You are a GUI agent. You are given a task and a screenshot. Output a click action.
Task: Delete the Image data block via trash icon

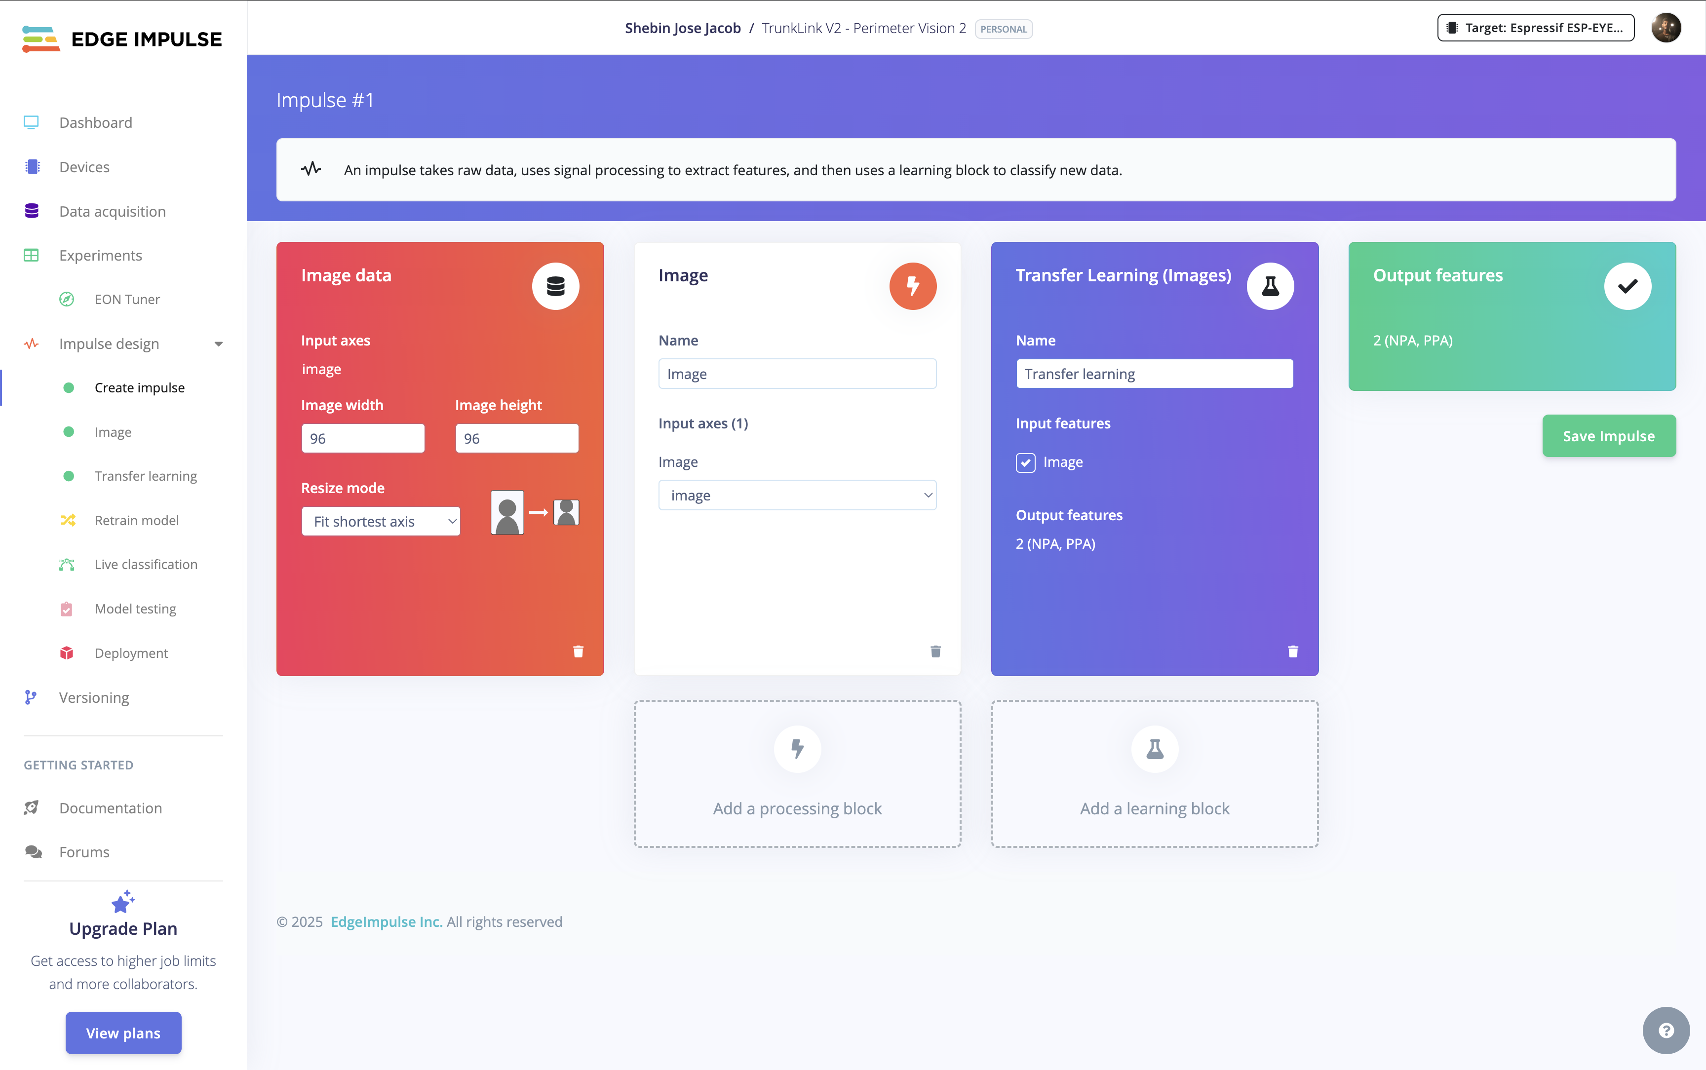coord(578,651)
